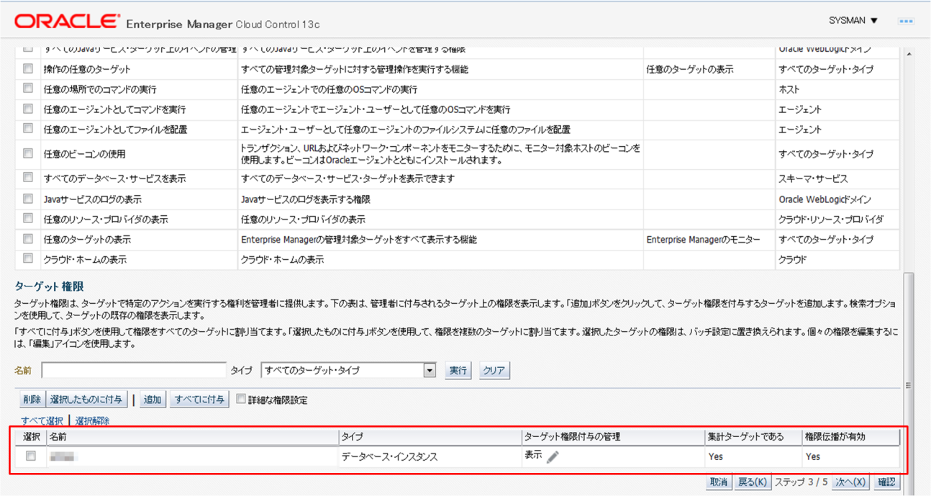
Task: Click the クリア button
Action: tap(494, 371)
